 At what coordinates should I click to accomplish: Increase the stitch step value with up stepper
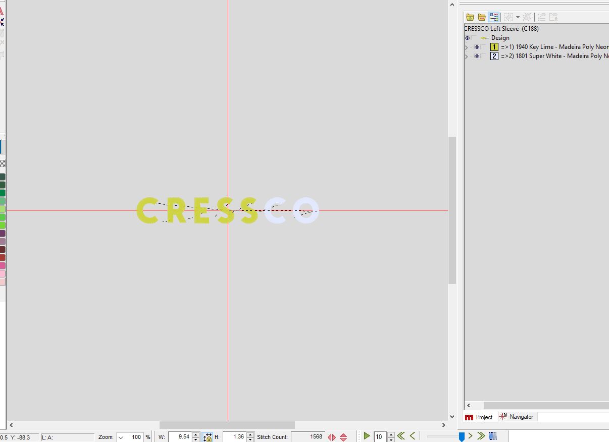point(391,434)
